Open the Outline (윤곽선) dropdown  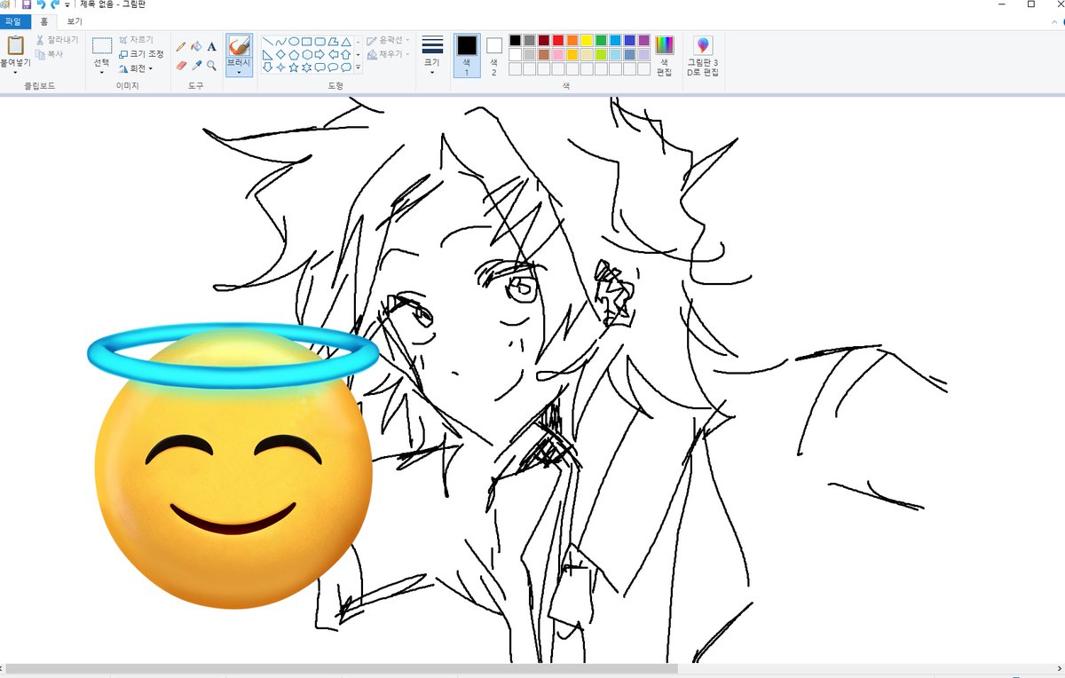pyautogui.click(x=388, y=41)
